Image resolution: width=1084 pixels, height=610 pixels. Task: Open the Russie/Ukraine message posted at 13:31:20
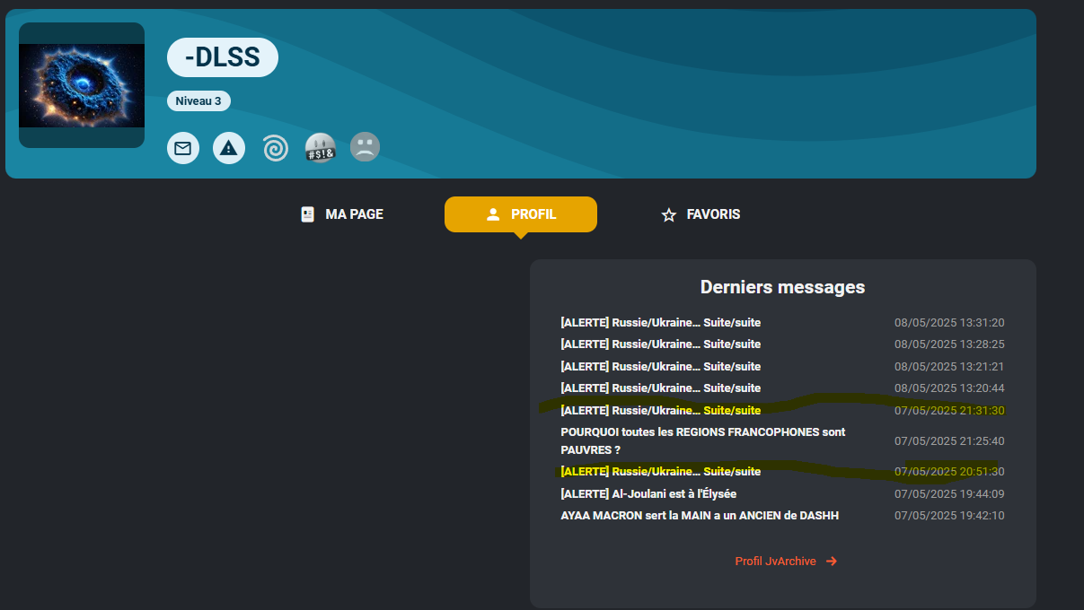[x=660, y=323]
